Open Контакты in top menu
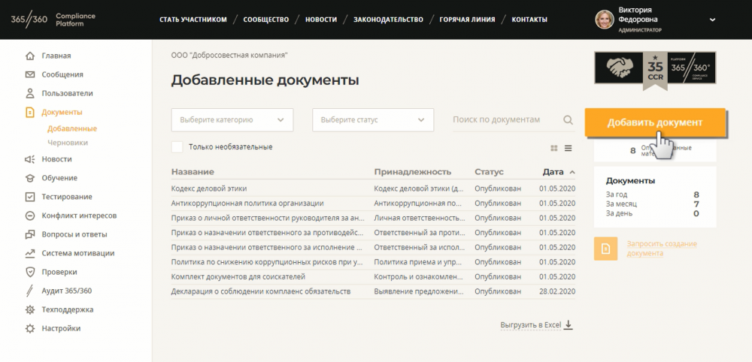752x362 pixels. pos(529,20)
